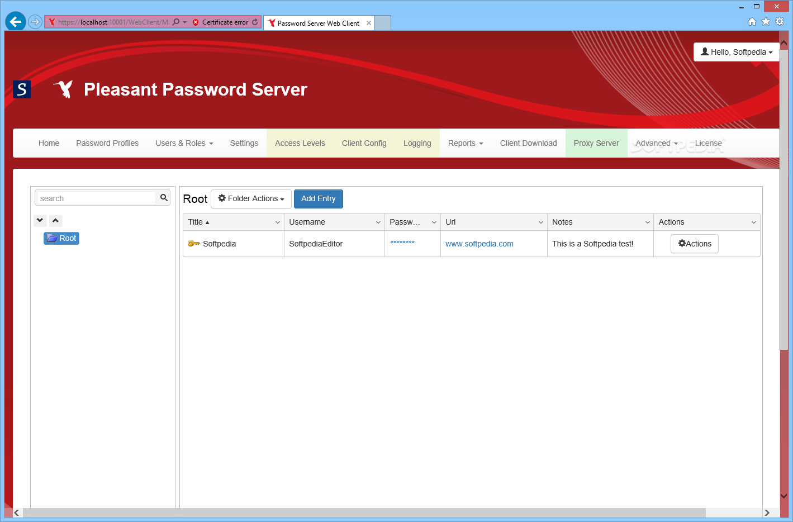The width and height of the screenshot is (793, 522).
Task: Expand the Users & Roles menu
Action: click(184, 143)
